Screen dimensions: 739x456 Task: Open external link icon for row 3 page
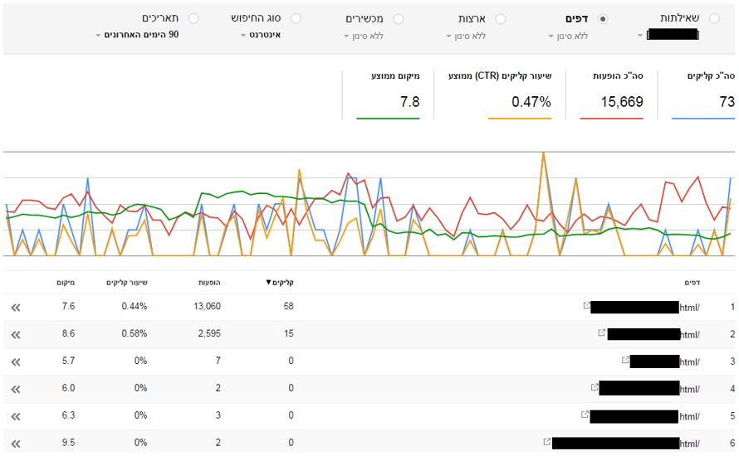(625, 361)
